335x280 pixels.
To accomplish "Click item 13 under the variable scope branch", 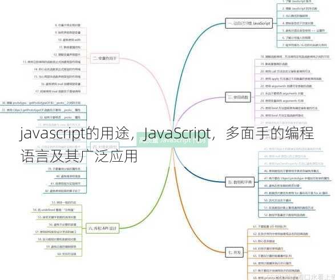I will [52, 62].
